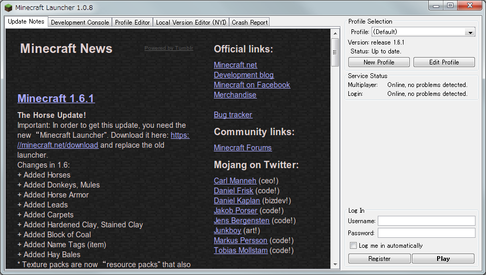Focus the Username input field
The width and height of the screenshot is (486, 275).
[x=427, y=221]
